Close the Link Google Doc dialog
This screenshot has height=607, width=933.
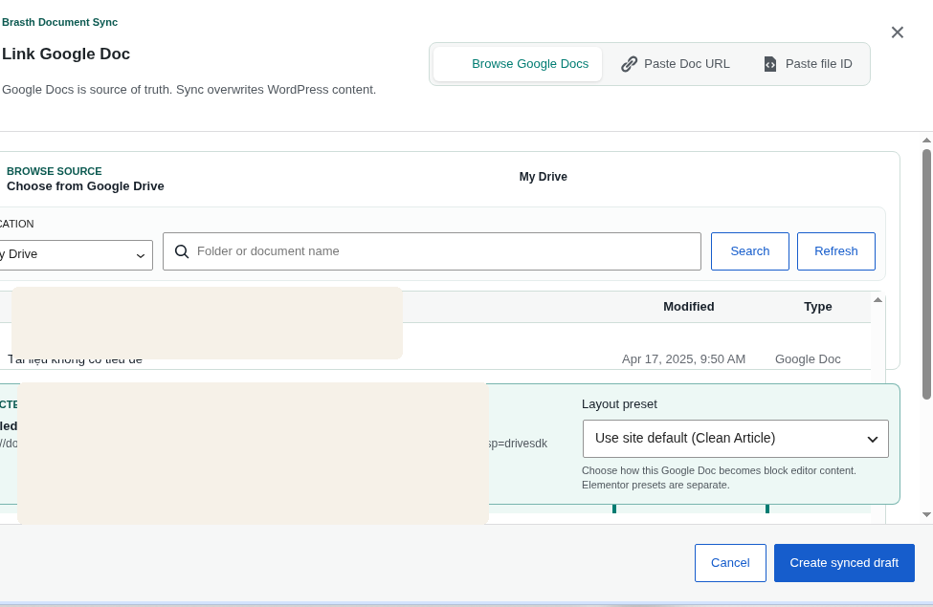(x=898, y=33)
